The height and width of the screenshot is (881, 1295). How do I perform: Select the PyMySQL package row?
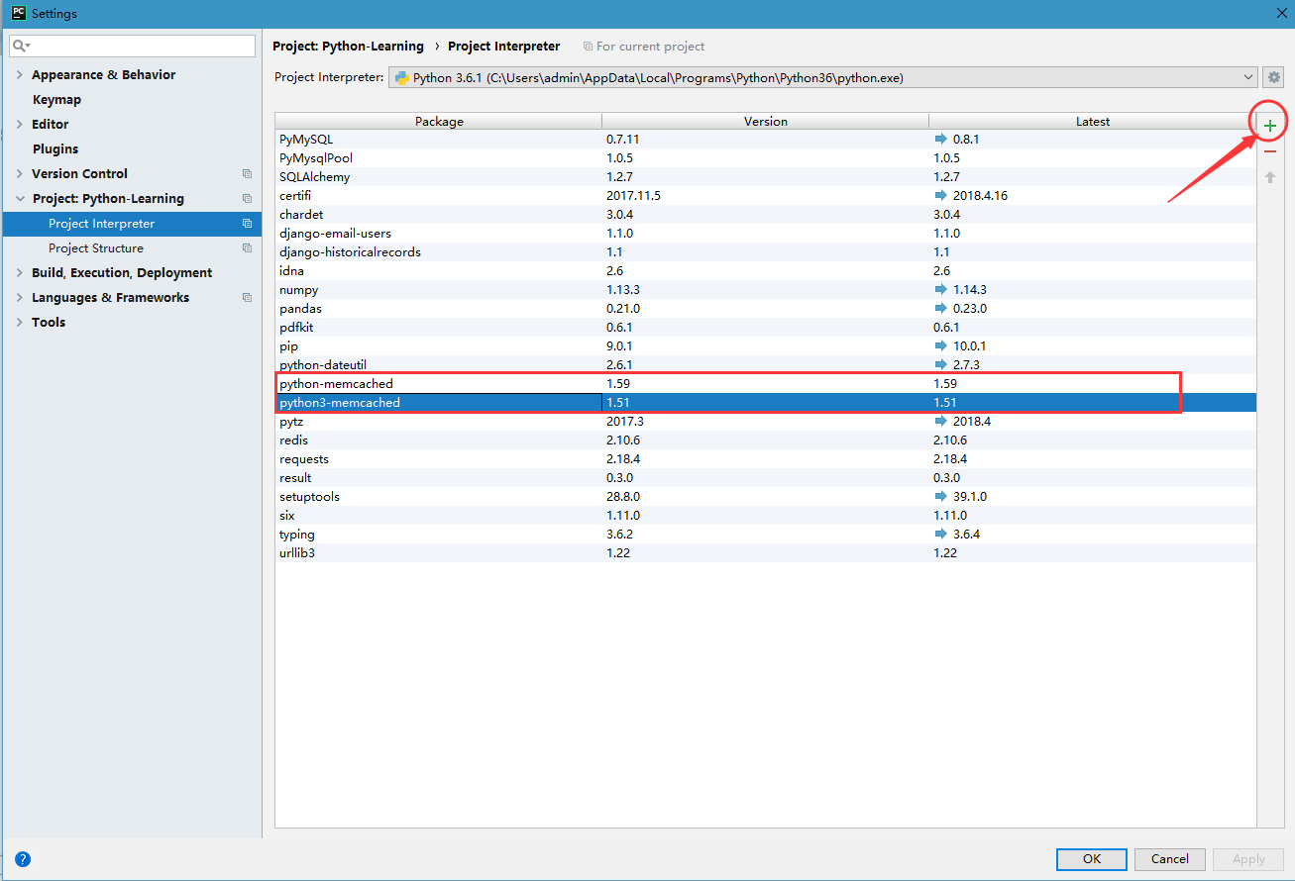766,140
